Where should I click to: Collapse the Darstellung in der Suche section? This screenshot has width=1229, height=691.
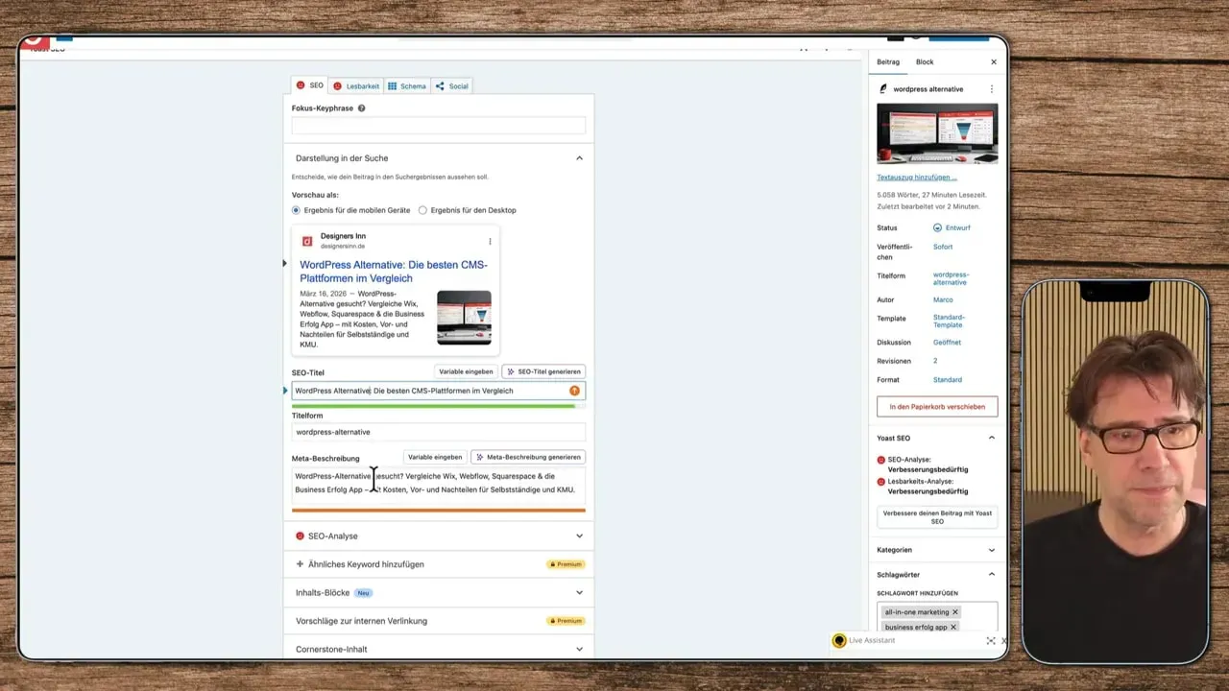pos(579,157)
